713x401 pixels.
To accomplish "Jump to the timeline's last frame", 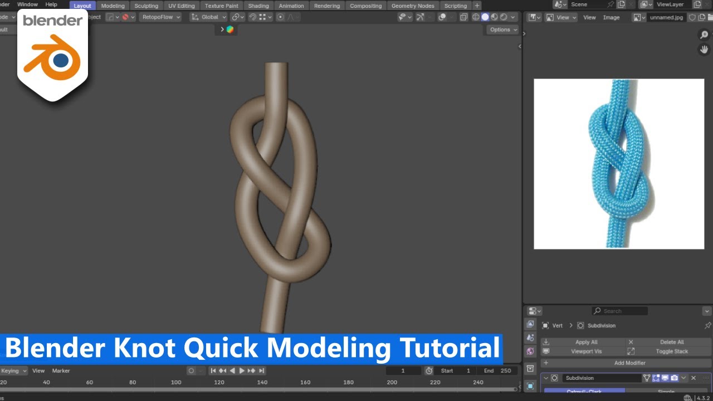I will click(x=261, y=371).
